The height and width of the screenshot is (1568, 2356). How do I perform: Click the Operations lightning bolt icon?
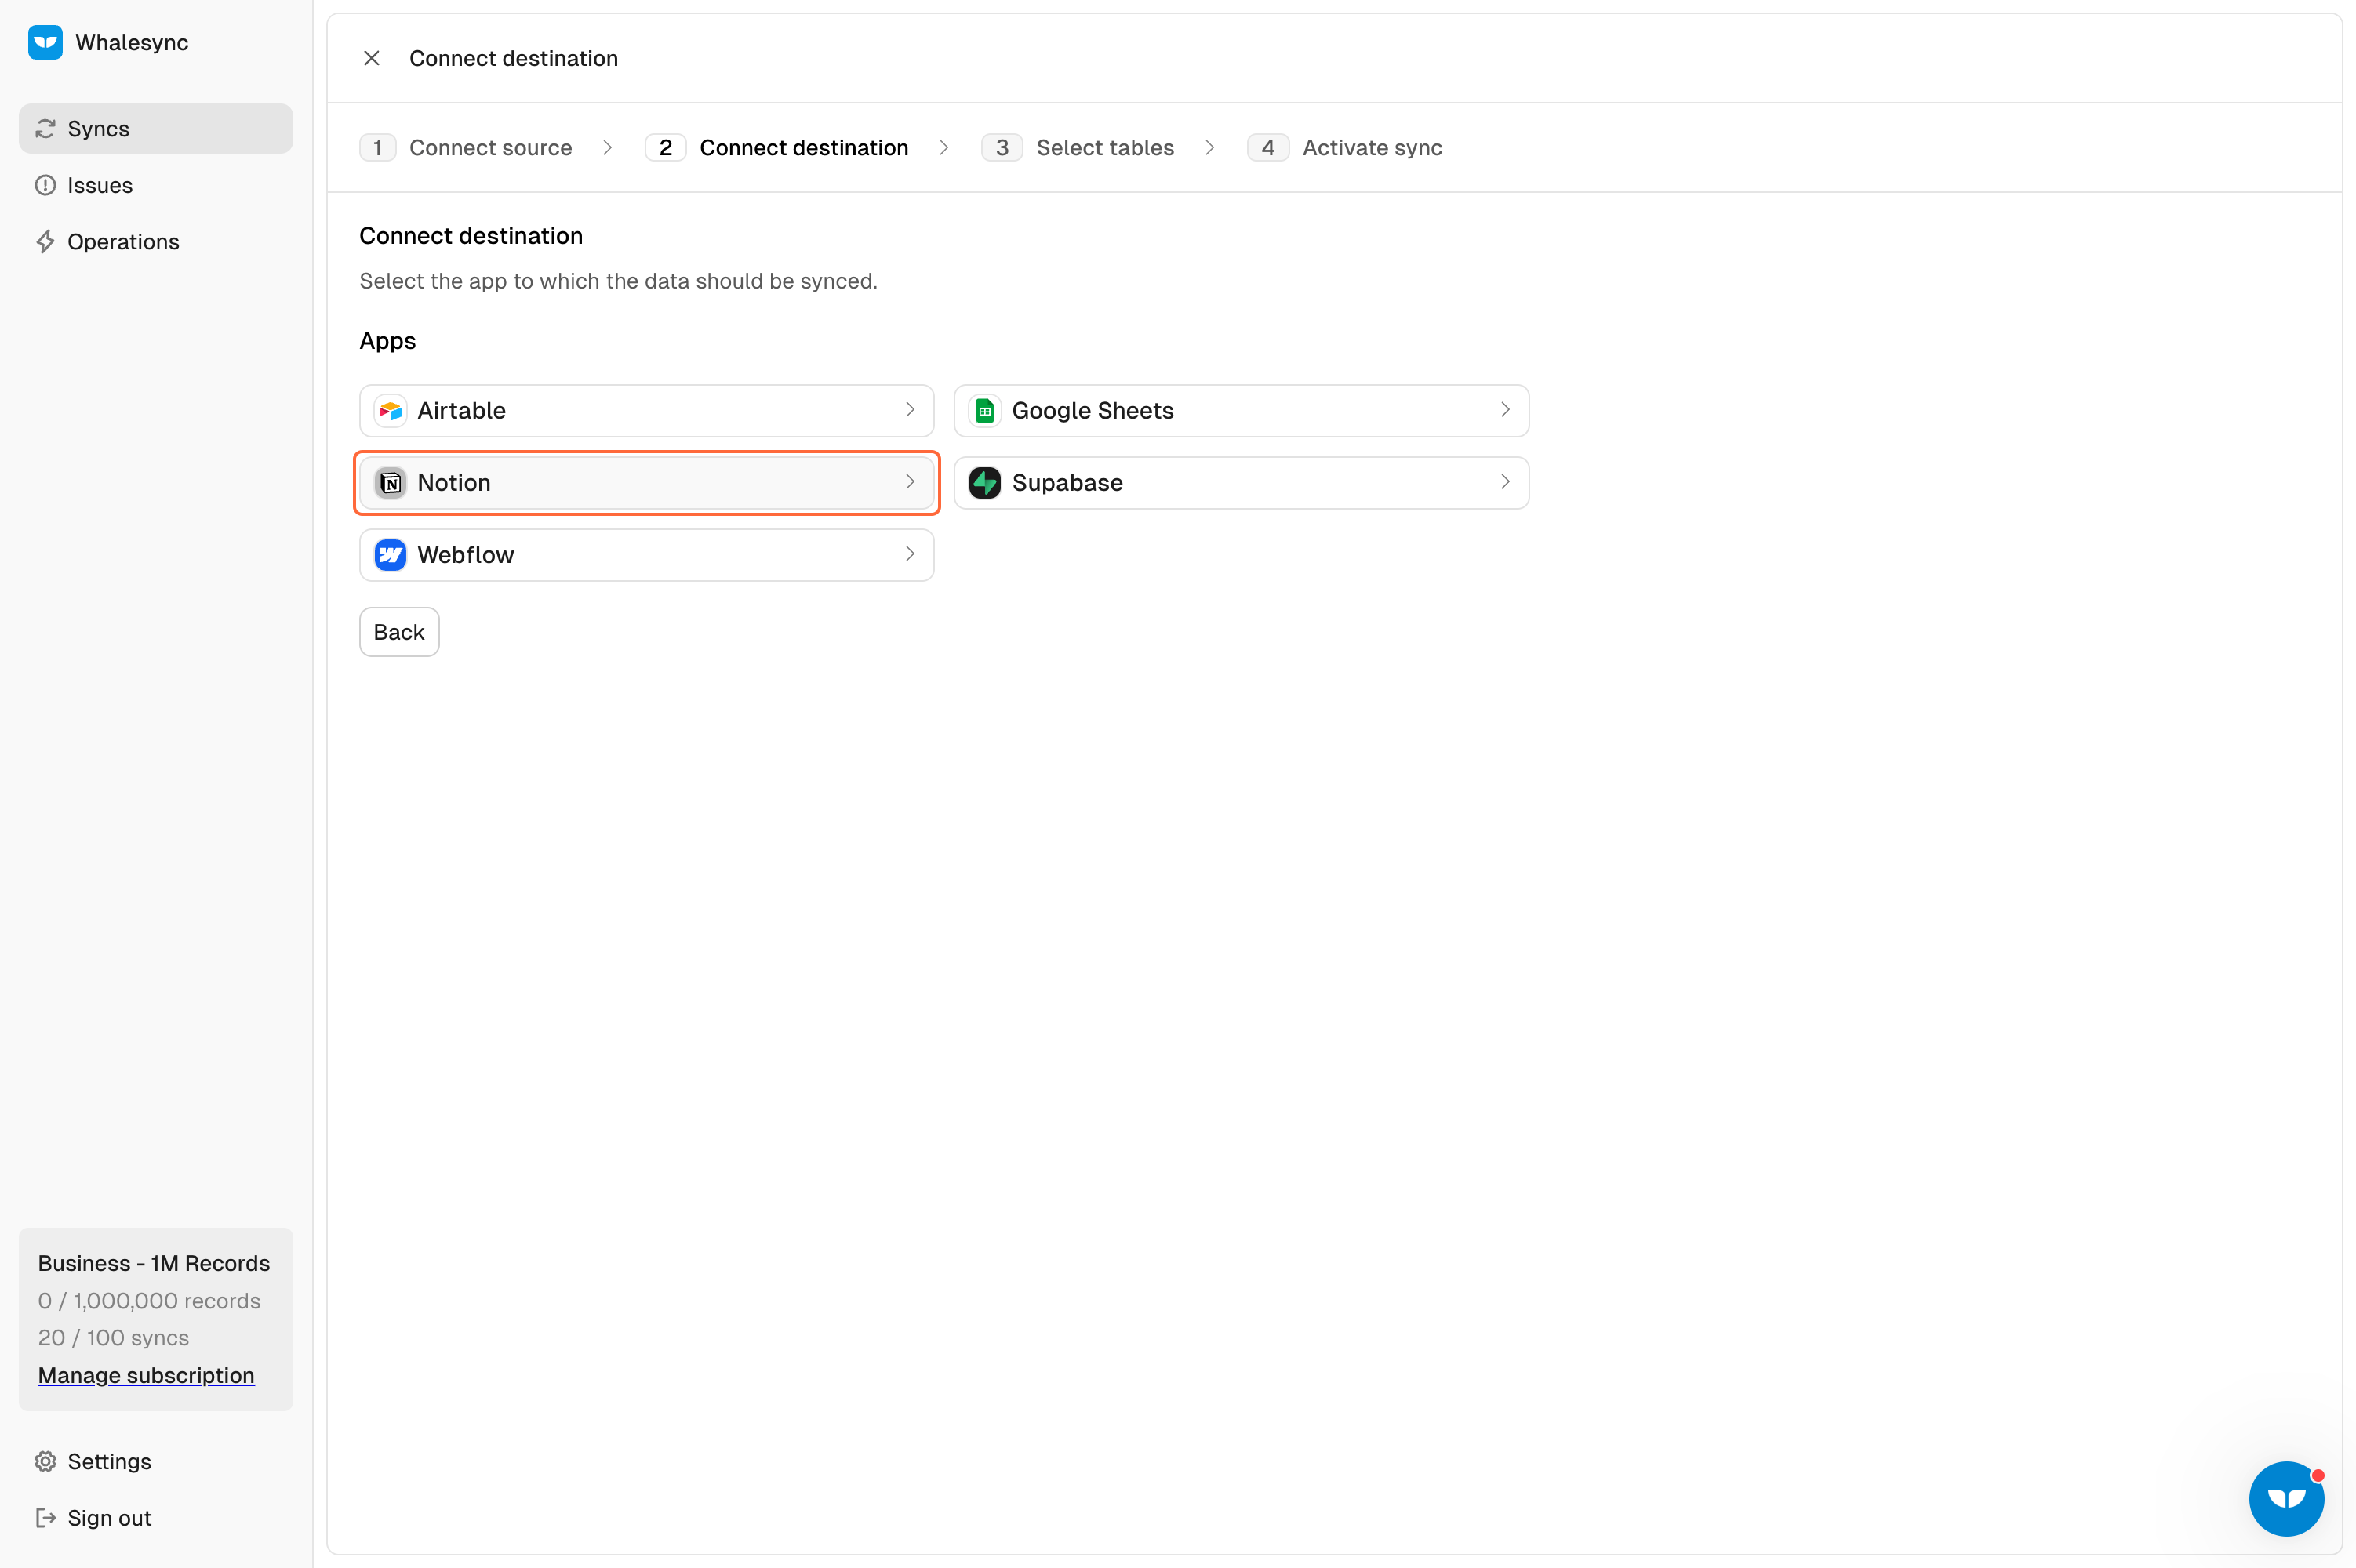coord(45,242)
